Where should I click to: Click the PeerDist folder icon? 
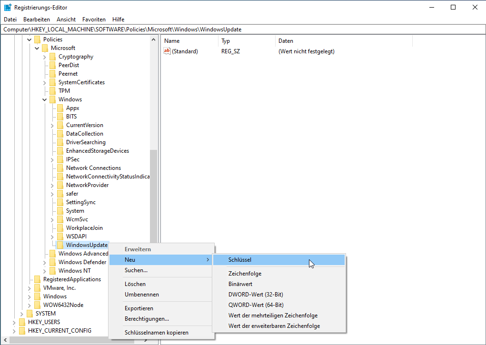click(53, 65)
